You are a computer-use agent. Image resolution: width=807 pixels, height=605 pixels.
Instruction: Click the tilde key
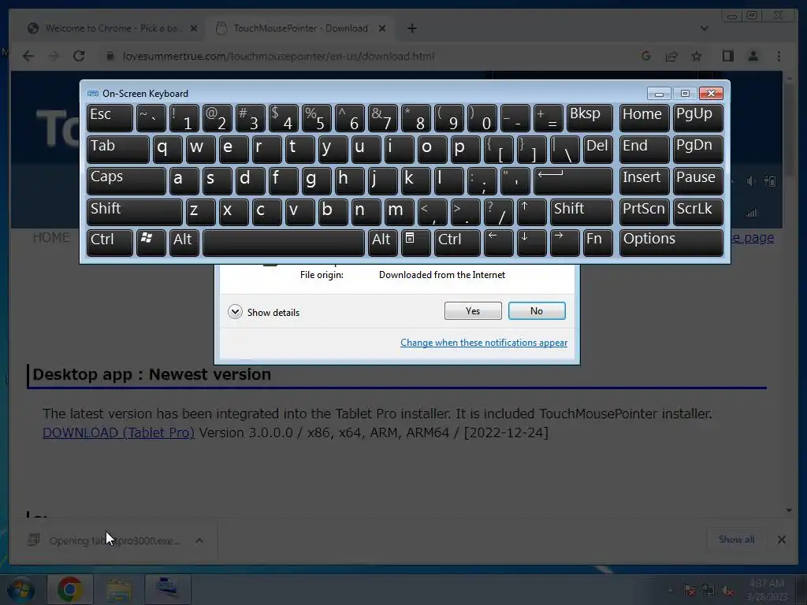coord(151,118)
